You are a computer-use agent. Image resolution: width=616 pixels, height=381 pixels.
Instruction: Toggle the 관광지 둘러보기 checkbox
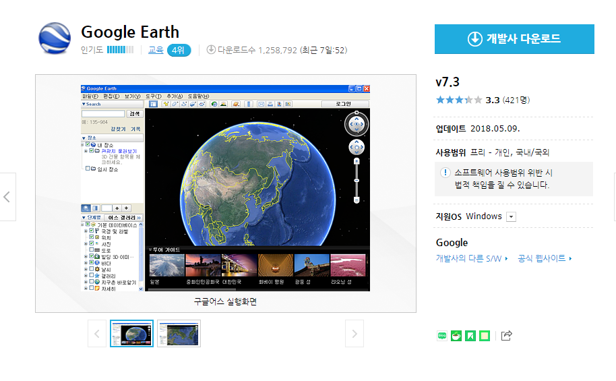pos(92,150)
